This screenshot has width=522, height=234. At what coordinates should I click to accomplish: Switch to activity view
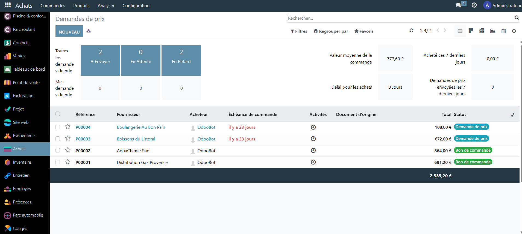coord(514,31)
